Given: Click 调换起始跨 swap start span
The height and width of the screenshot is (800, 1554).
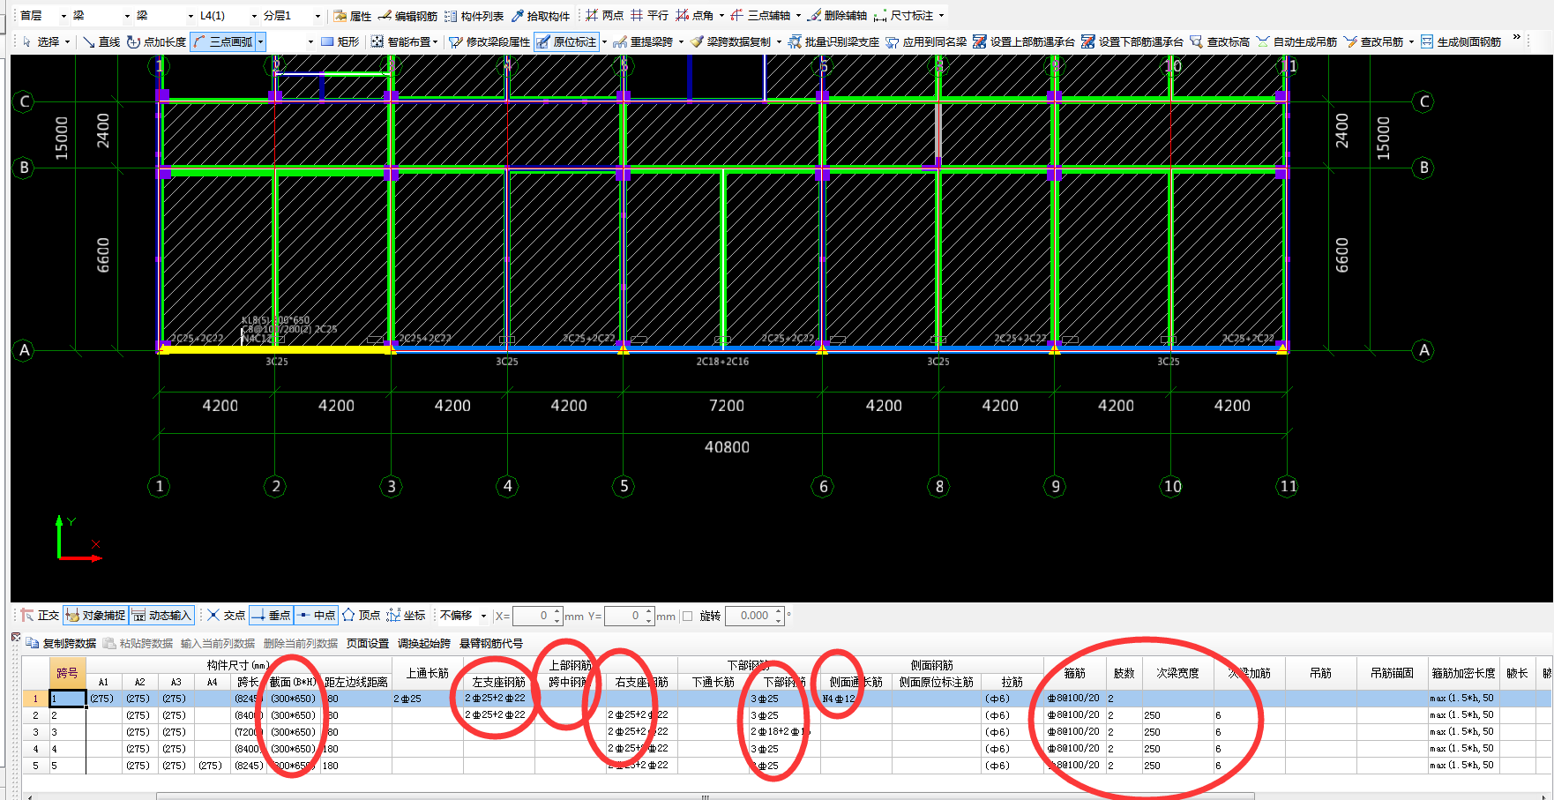Looking at the screenshot, I should coord(424,644).
